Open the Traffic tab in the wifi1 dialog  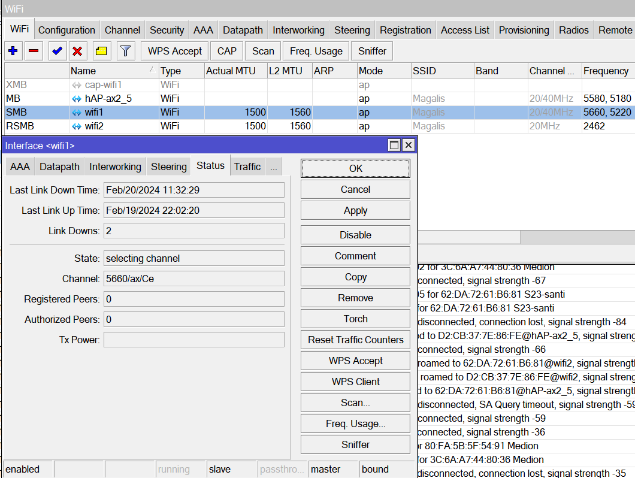point(247,167)
